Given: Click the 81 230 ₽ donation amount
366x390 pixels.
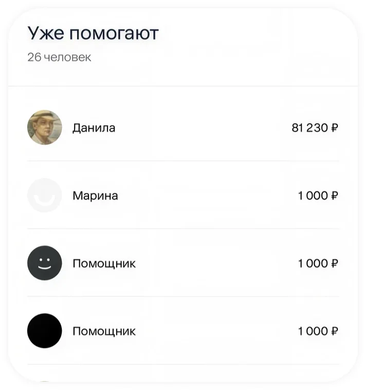Looking at the screenshot, I should [315, 128].
